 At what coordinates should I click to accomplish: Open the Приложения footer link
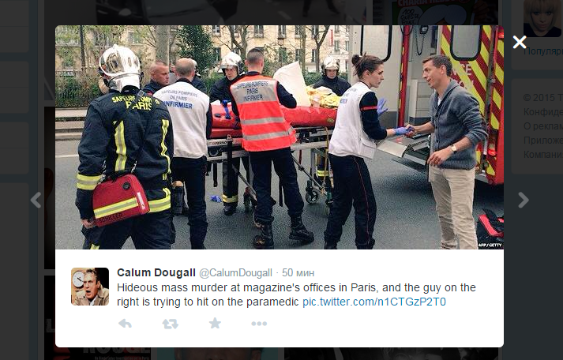pos(543,141)
